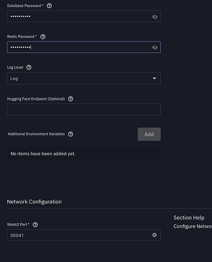The width and height of the screenshot is (212, 262).
Task: Open the Log Level dropdown
Action: (84, 78)
